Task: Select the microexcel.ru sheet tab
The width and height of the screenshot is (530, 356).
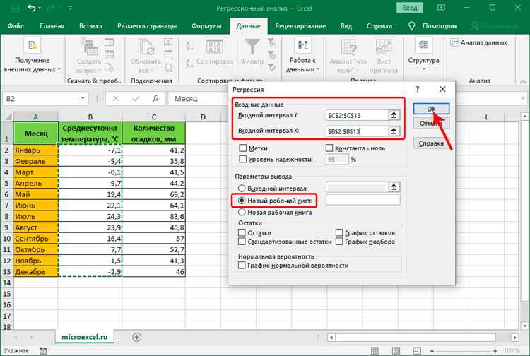Action: pyautogui.click(x=84, y=337)
